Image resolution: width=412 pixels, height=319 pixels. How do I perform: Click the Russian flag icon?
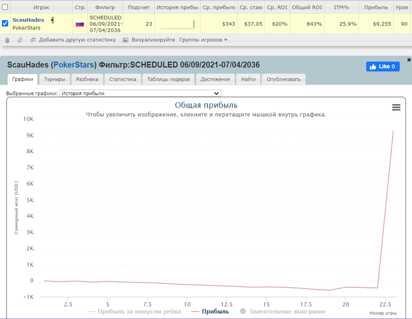click(79, 24)
